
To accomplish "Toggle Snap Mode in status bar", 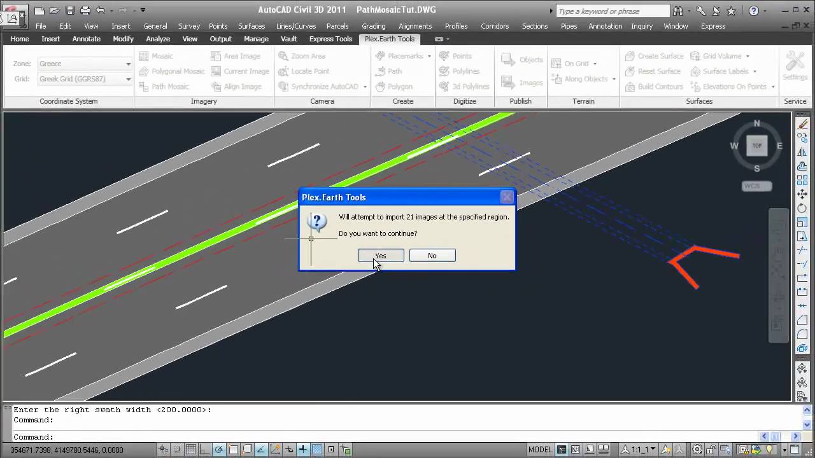I will (178, 450).
